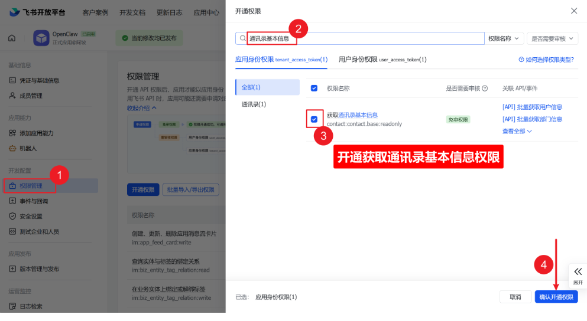Click the 安全设置 shield icon in the sidebar
The width and height of the screenshot is (587, 321).
click(x=12, y=217)
